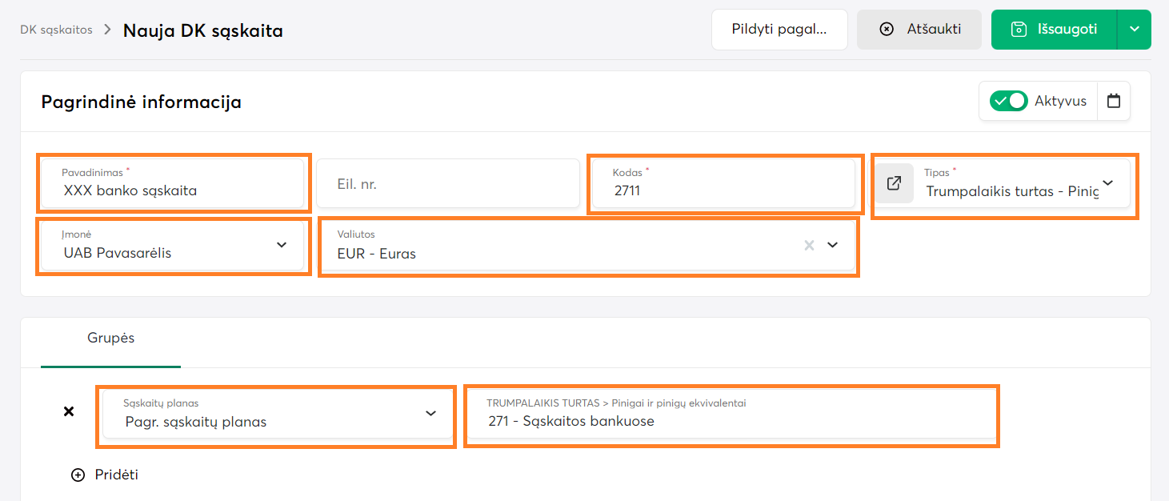The height and width of the screenshot is (501, 1169).
Task: Click the Atšaukti cancel button
Action: click(919, 30)
